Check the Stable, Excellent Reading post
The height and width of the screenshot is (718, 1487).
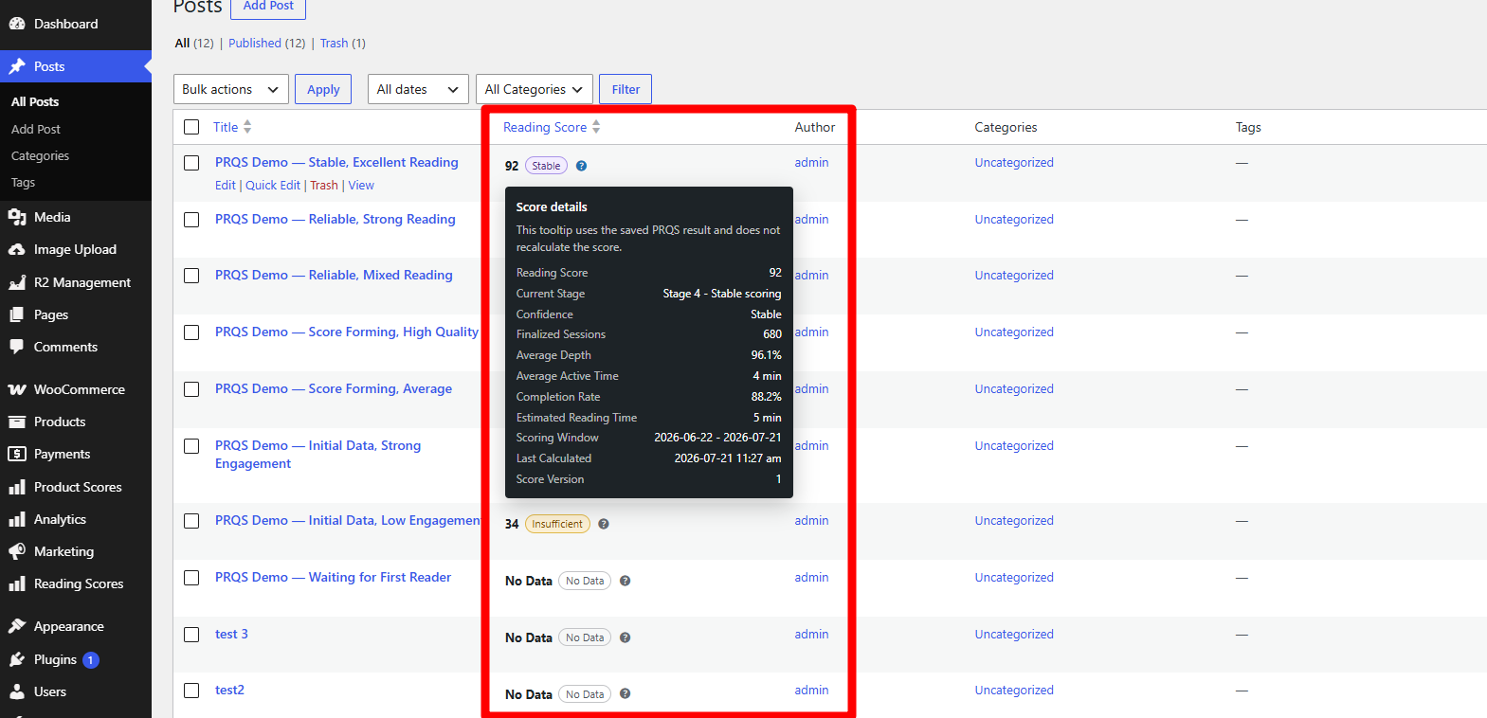pos(191,163)
